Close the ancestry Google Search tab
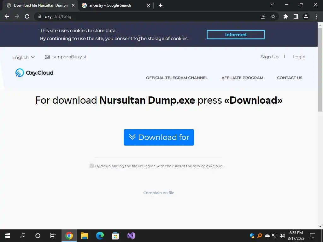Screen dimensions: 323x242 149,5
